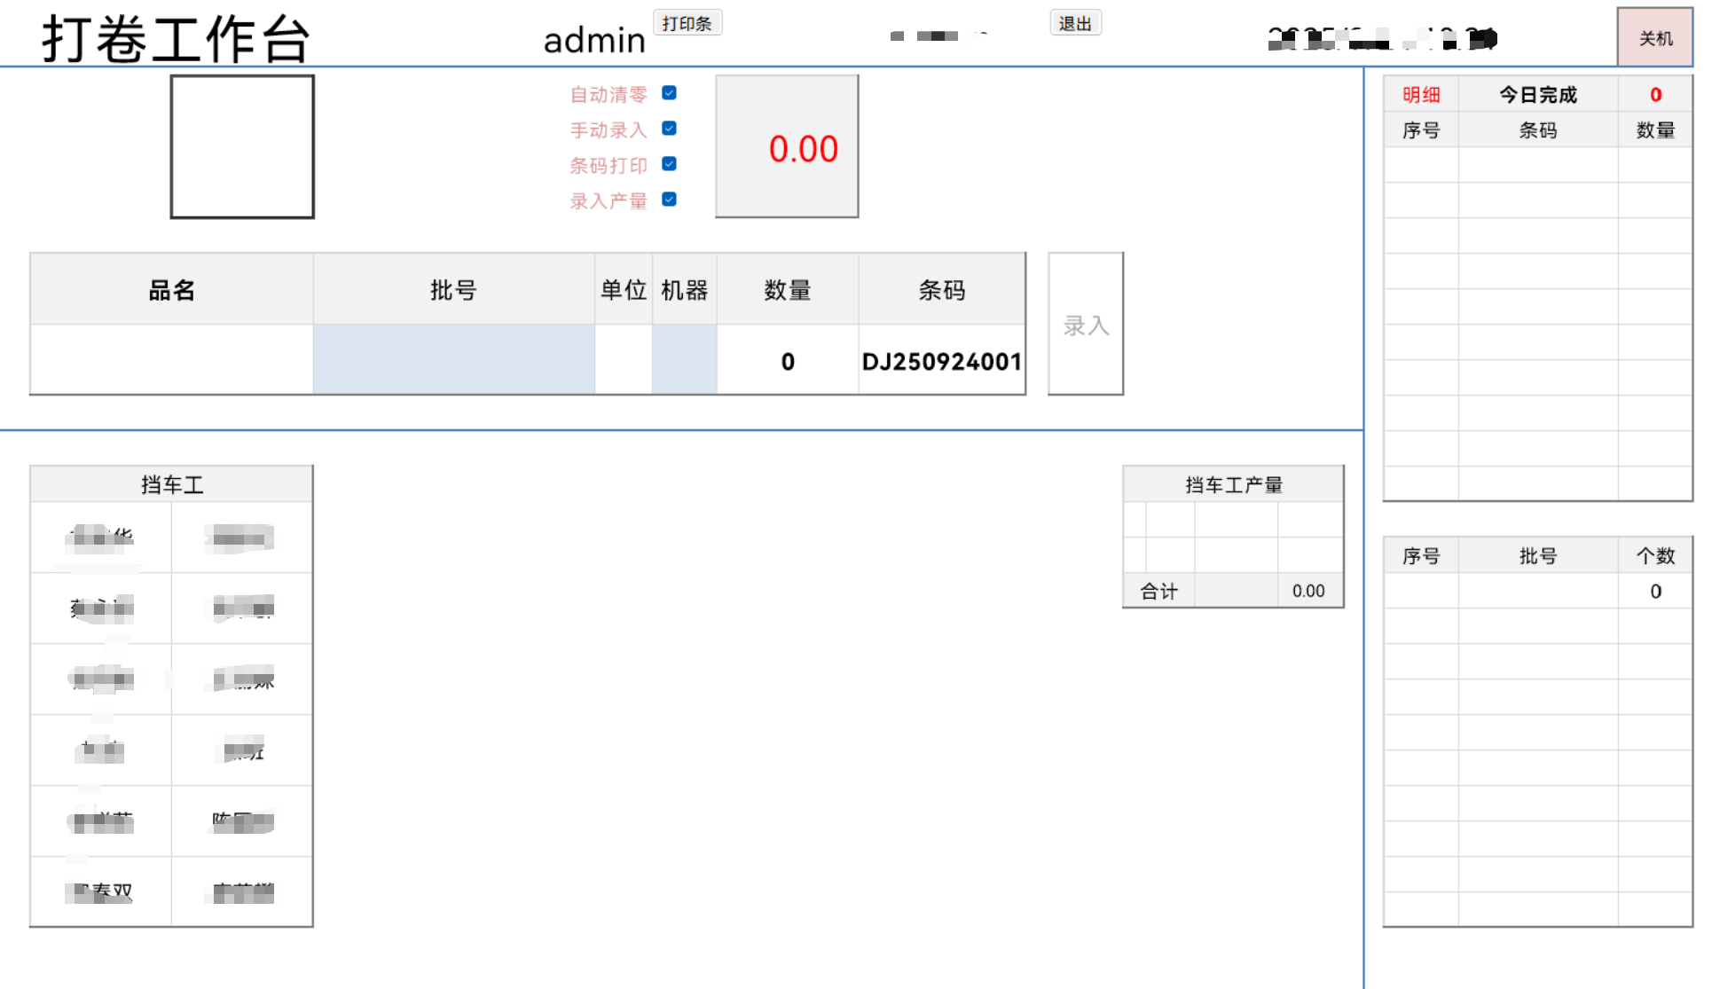Select the highlighted 机器 machine cell
This screenshot has width=1712, height=989.
684,359
